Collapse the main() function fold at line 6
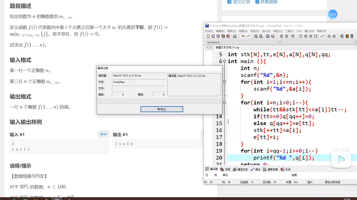Viewport: 357px width, 200px height. (x=224, y=61)
